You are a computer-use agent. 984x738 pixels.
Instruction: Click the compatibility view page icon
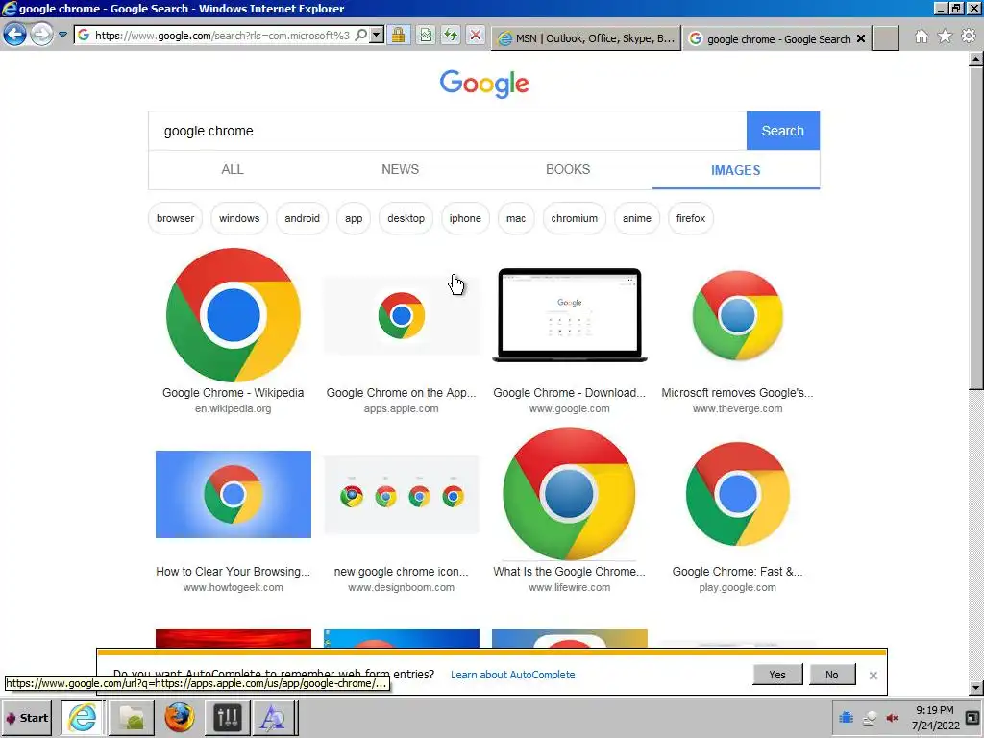[x=426, y=36]
